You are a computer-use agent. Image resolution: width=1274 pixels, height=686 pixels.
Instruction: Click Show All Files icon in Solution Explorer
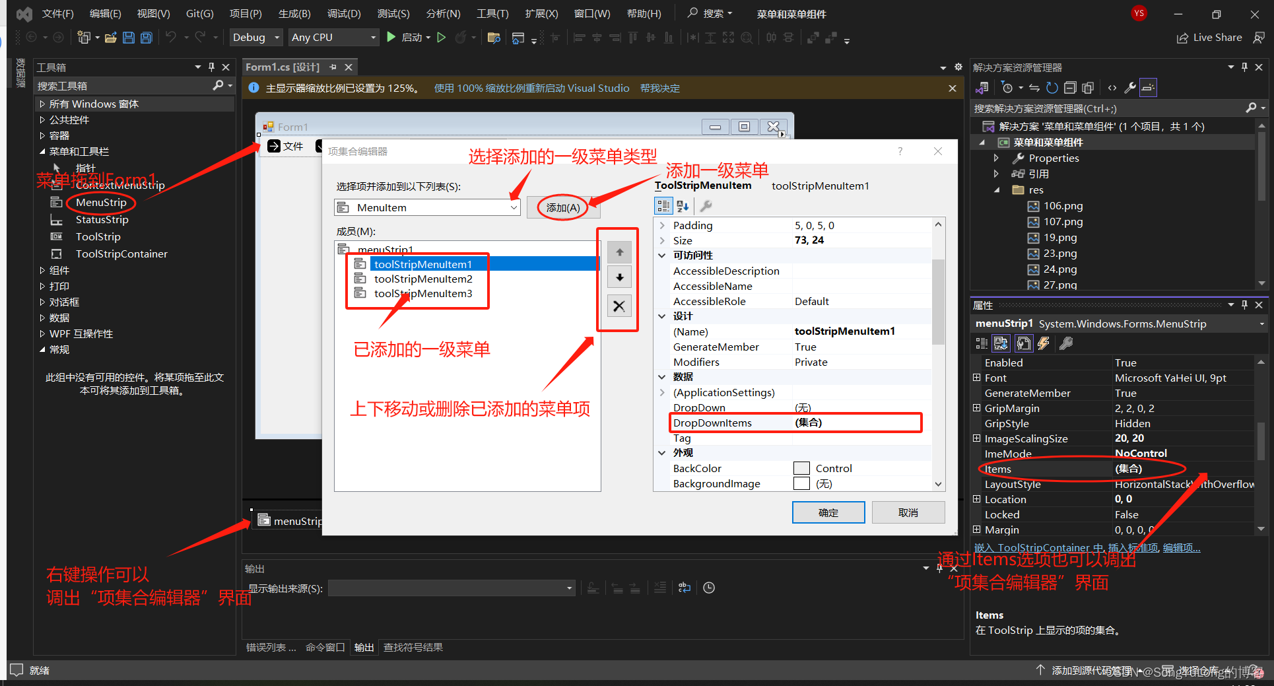click(1088, 87)
